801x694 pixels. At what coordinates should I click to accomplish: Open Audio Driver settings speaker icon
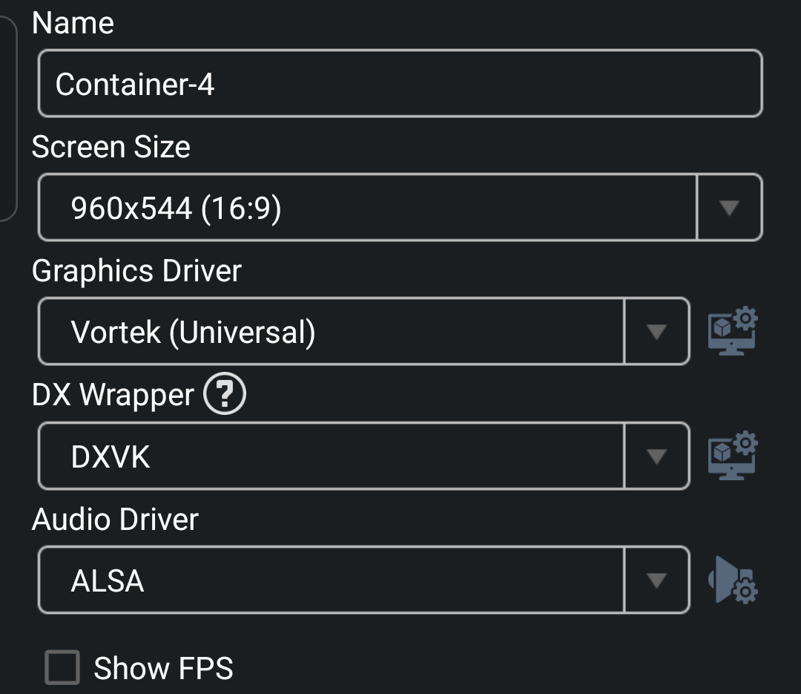(734, 580)
